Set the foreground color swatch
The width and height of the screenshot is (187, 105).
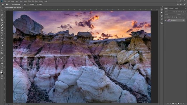(1, 73)
